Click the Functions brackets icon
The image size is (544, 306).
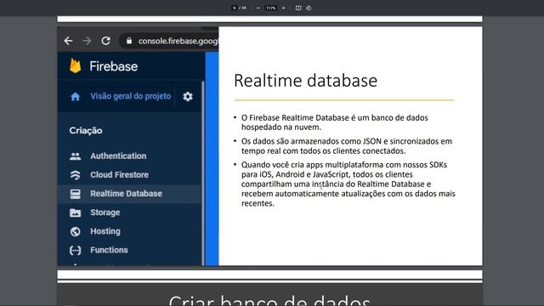click(x=76, y=250)
